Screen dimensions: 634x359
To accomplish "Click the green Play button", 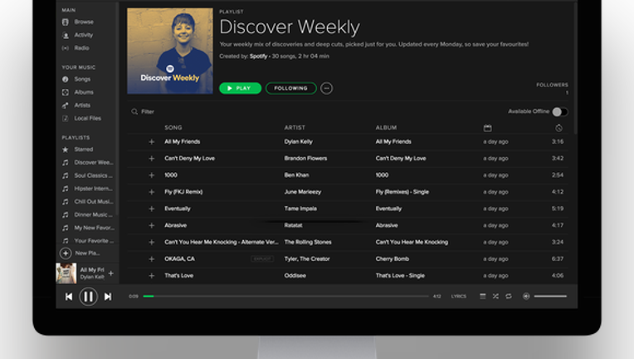I will (x=240, y=88).
